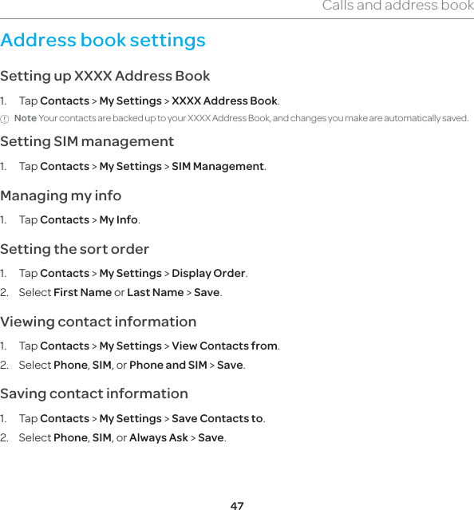Click 'Calls and address book' page header
Viewport: 474px width, 510px height.
pos(398,6)
